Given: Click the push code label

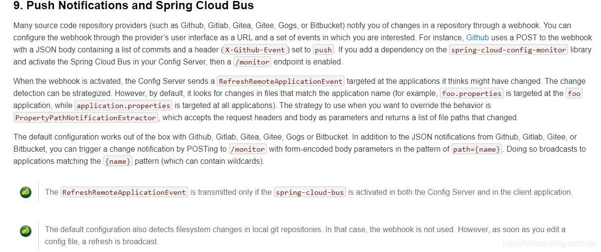Looking at the screenshot, I should pos(323,49).
